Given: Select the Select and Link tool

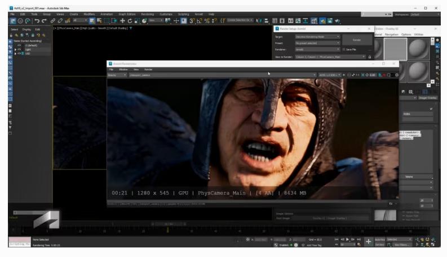Looking at the screenshot, I should [x=53, y=21].
